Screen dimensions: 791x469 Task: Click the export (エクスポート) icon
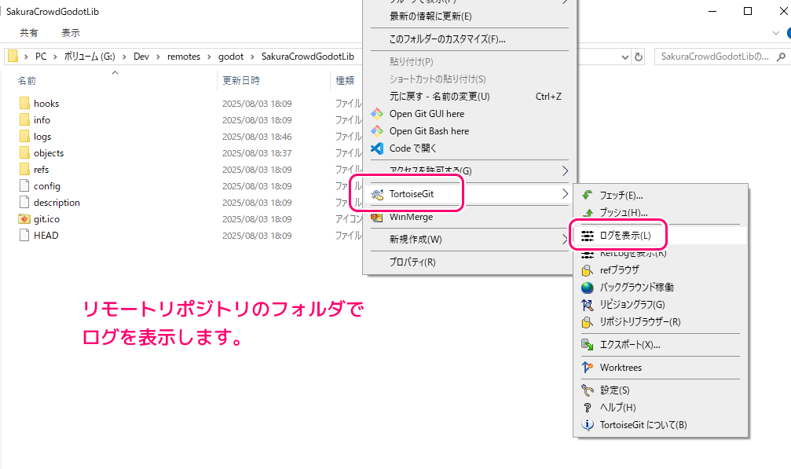[x=587, y=345]
